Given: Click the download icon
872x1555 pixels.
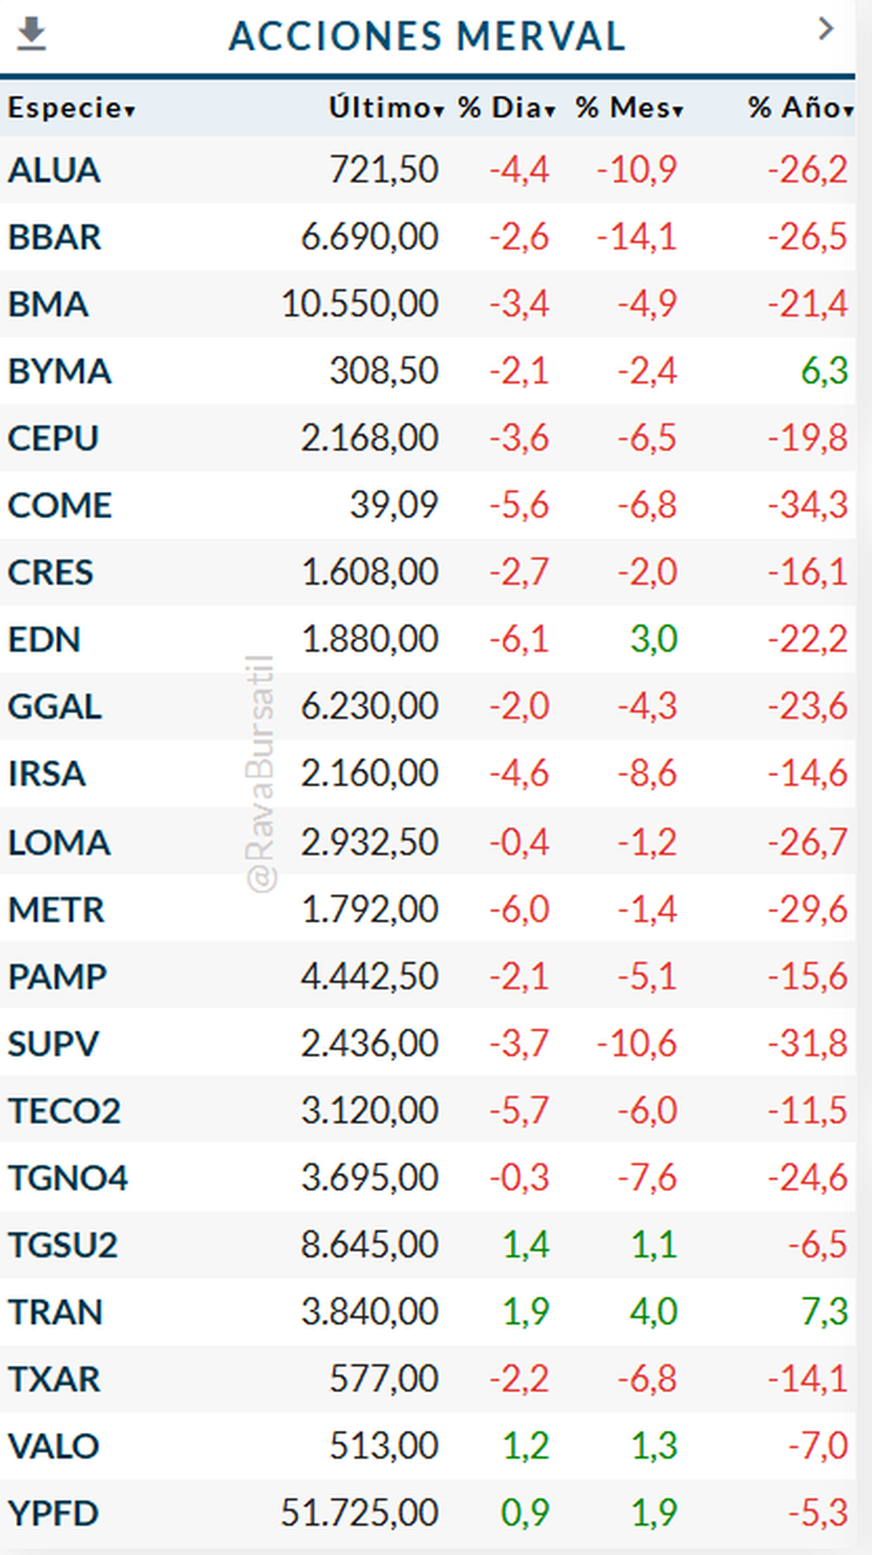Looking at the screenshot, I should pyautogui.click(x=31, y=34).
